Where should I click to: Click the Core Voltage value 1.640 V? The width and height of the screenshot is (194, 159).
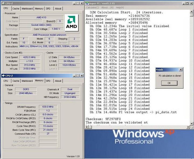pos(56,29)
